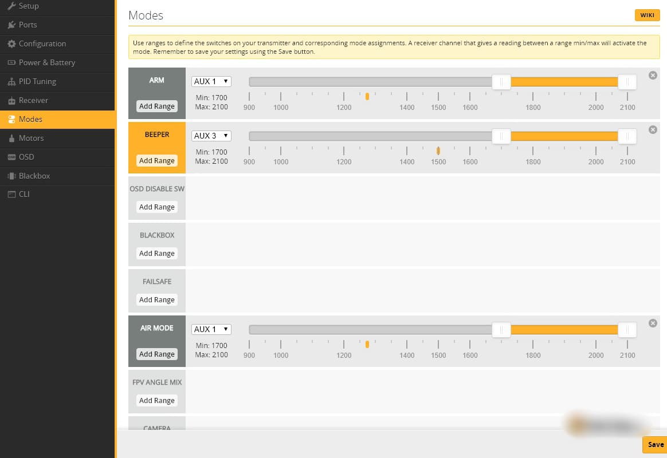Screen dimensions: 667x458
Task: Click the Ports plug icon
Action: coord(11,25)
